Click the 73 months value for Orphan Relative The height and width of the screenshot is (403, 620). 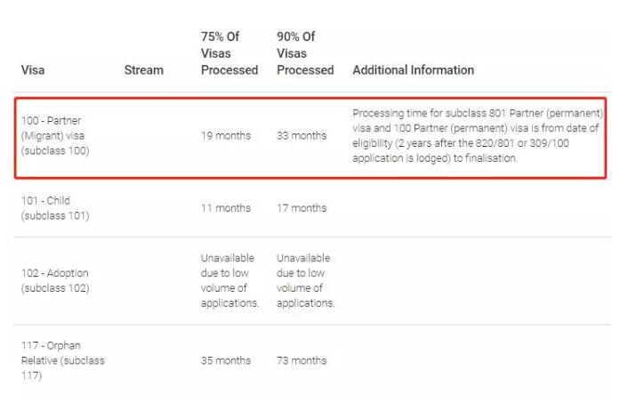[x=302, y=360]
